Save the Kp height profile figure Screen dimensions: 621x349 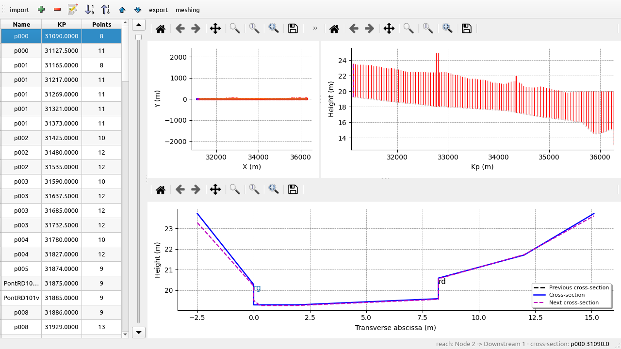click(x=466, y=29)
